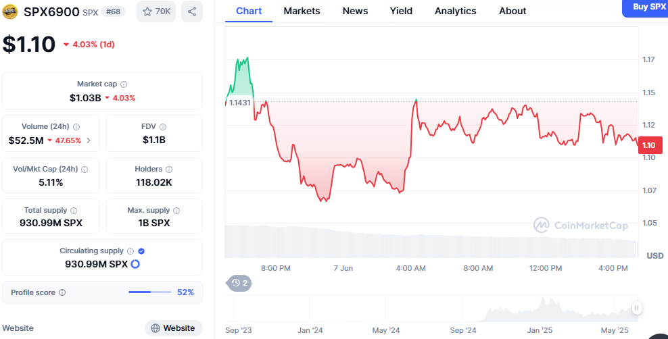
Task: Open Volume (24h) info icon
Action: pyautogui.click(x=76, y=127)
